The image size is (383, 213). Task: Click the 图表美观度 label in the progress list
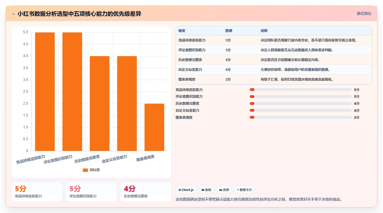click(x=184, y=118)
